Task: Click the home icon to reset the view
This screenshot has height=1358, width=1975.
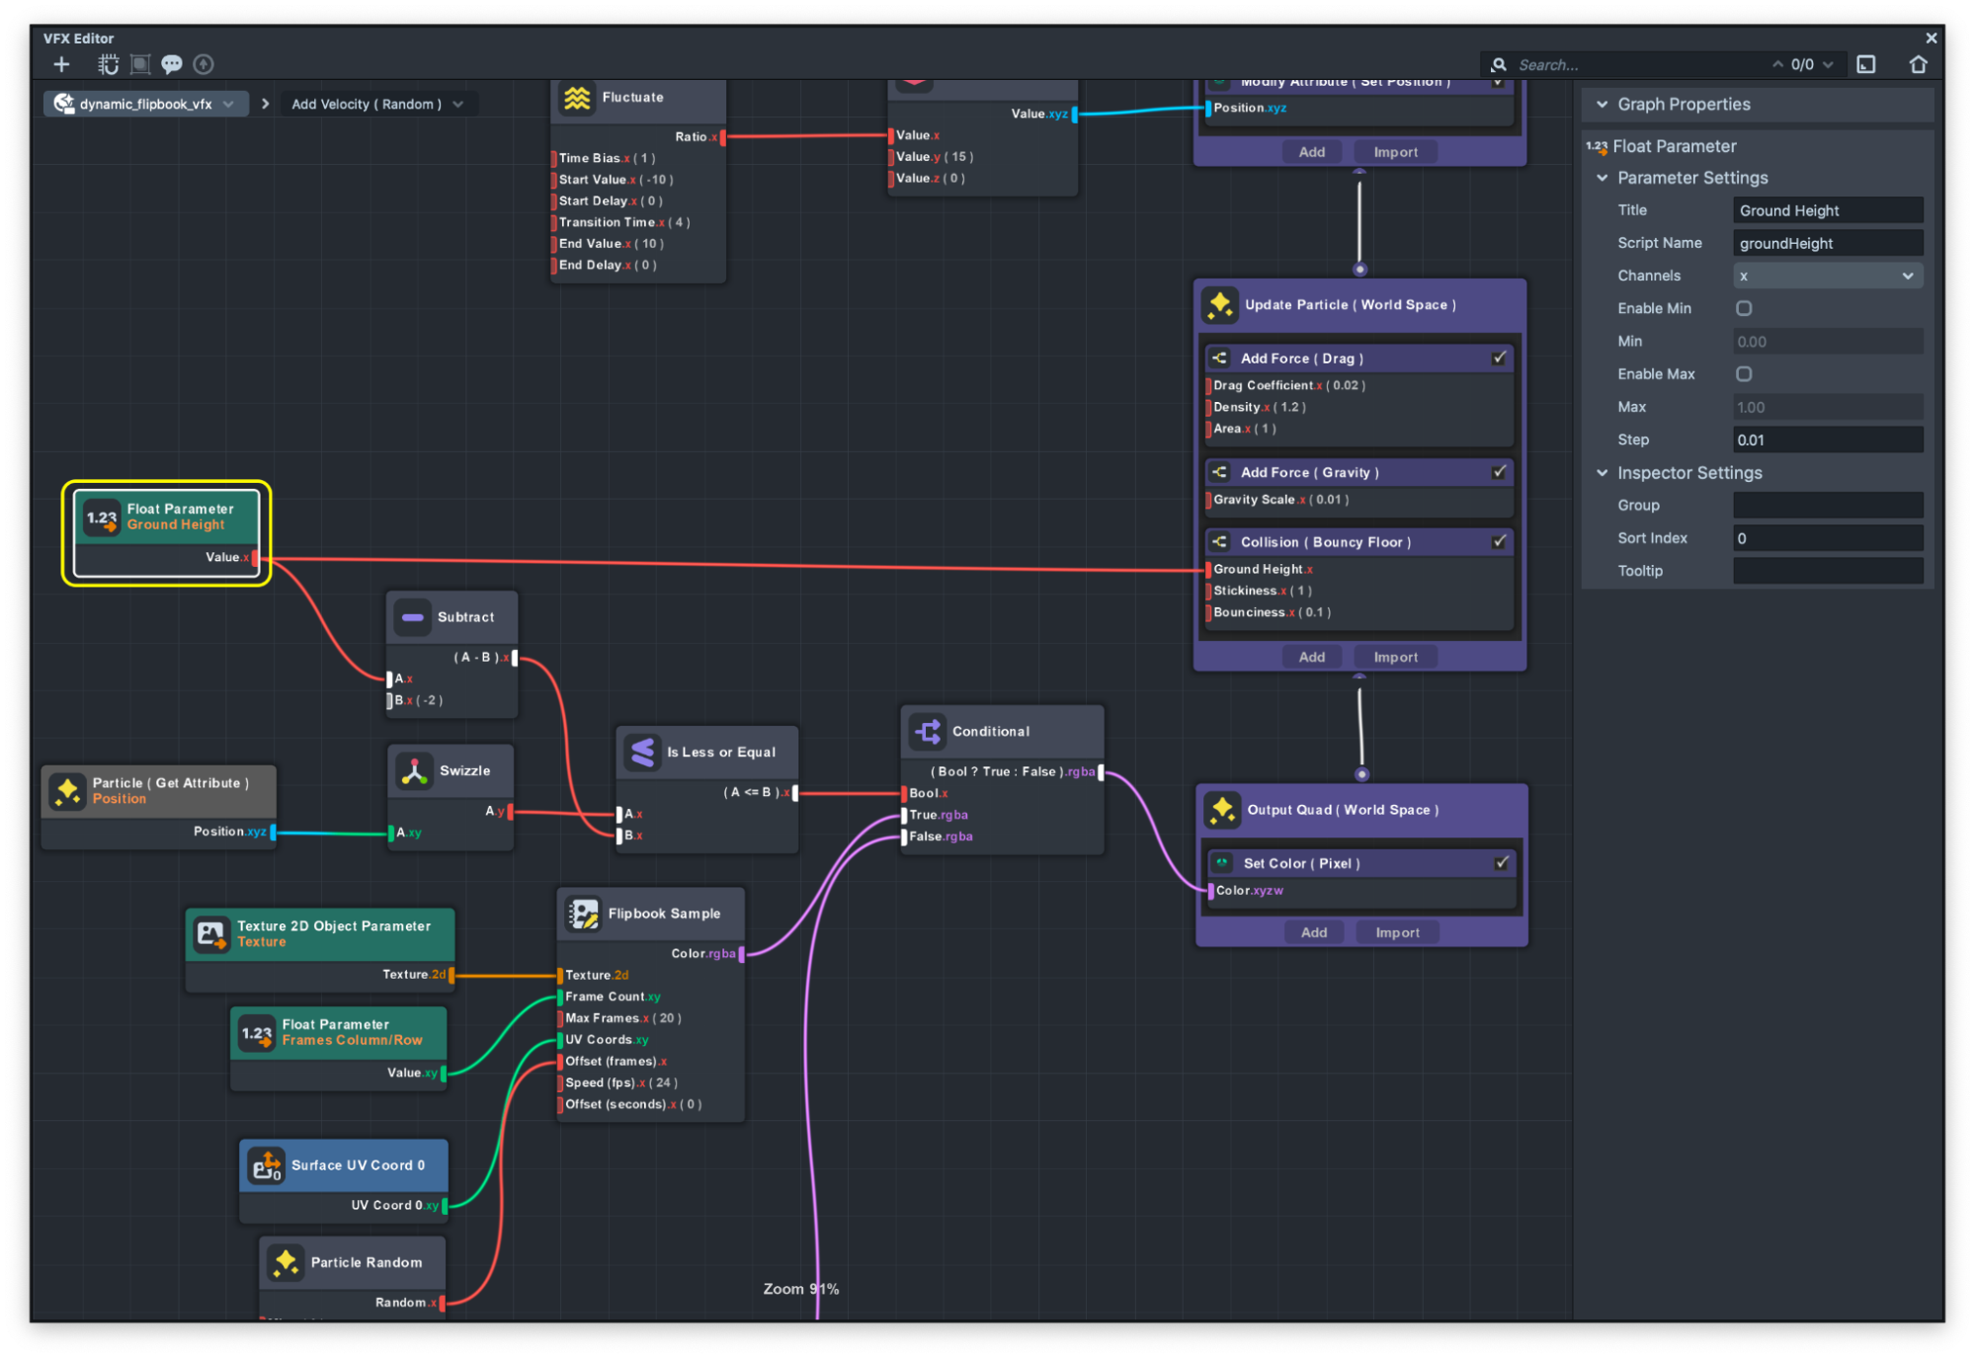Action: tap(1918, 64)
